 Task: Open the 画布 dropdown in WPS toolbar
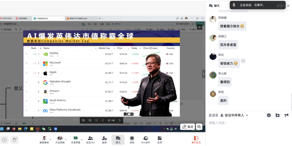coord(150,30)
